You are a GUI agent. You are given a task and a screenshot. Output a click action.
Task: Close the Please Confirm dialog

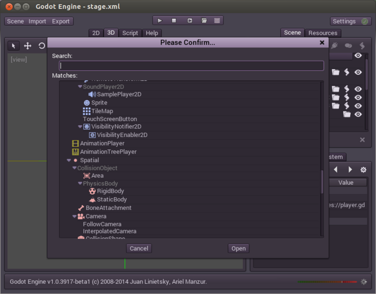coord(322,42)
